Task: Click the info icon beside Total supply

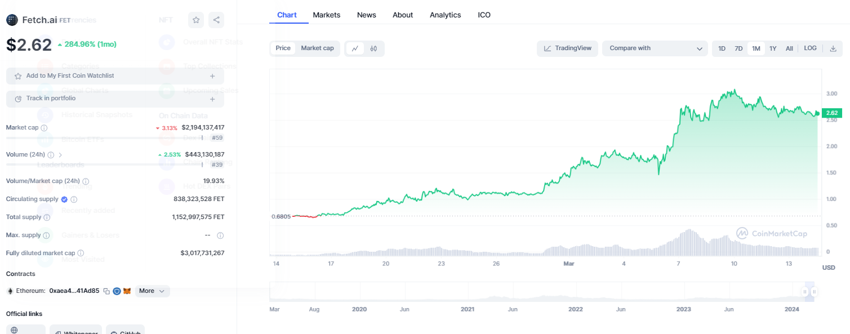Action: [x=47, y=217]
